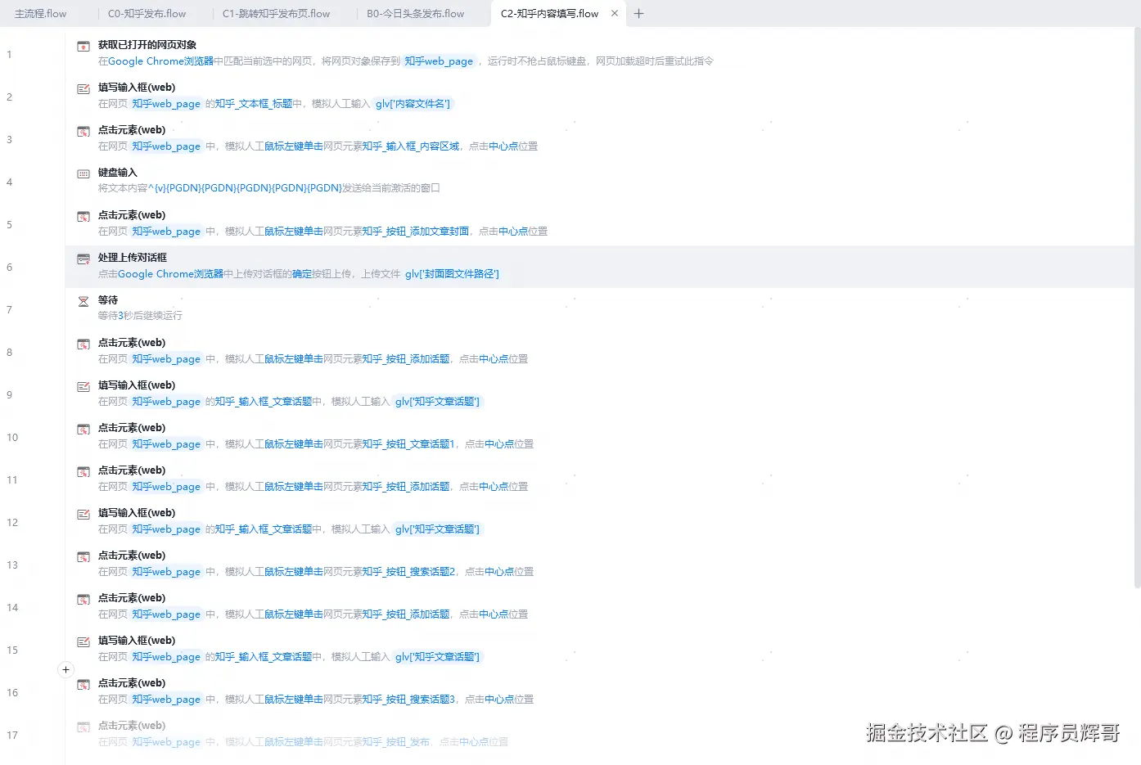Select the fill-input icon on 知乎_输入框_文章话题 step 9
This screenshot has width=1141, height=765.
83,385
